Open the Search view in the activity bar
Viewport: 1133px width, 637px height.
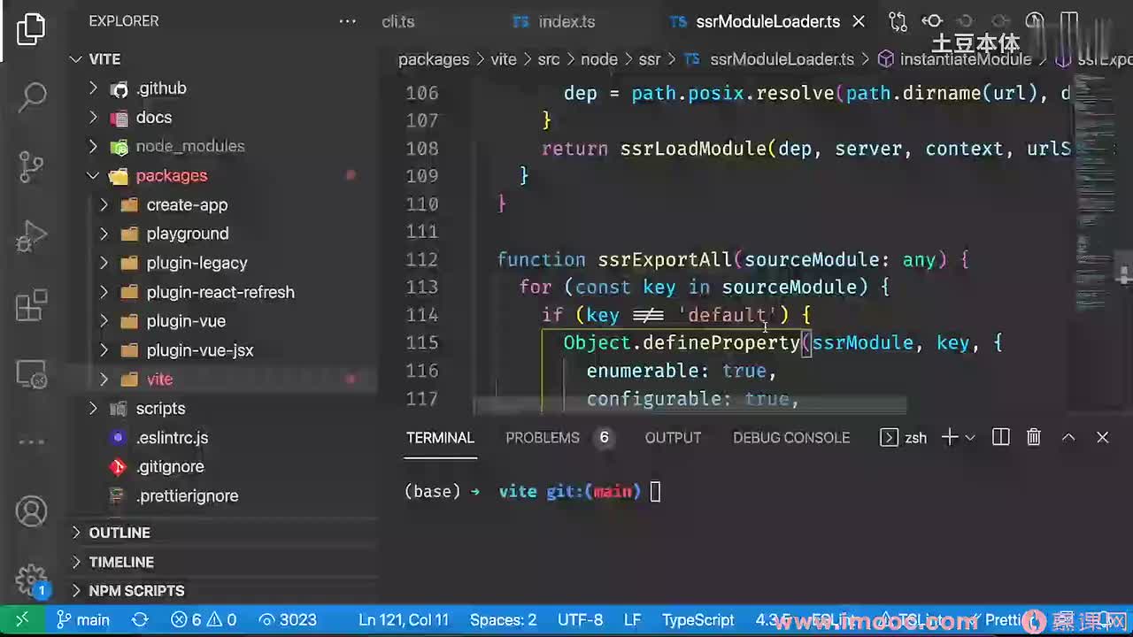click(32, 96)
